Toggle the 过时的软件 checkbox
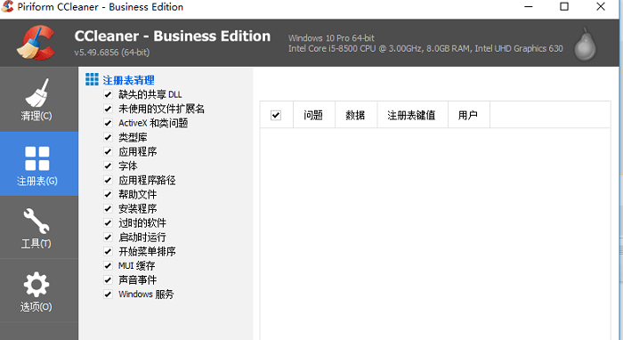Screen dimensions: 623x340 point(108,223)
